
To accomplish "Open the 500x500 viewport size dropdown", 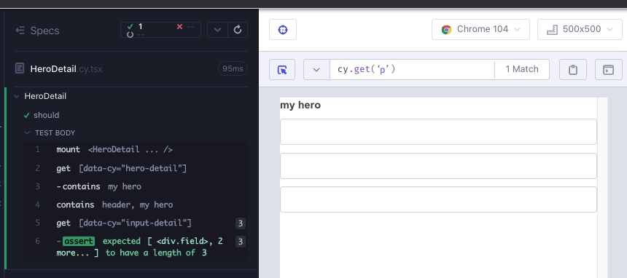I will [x=580, y=30].
